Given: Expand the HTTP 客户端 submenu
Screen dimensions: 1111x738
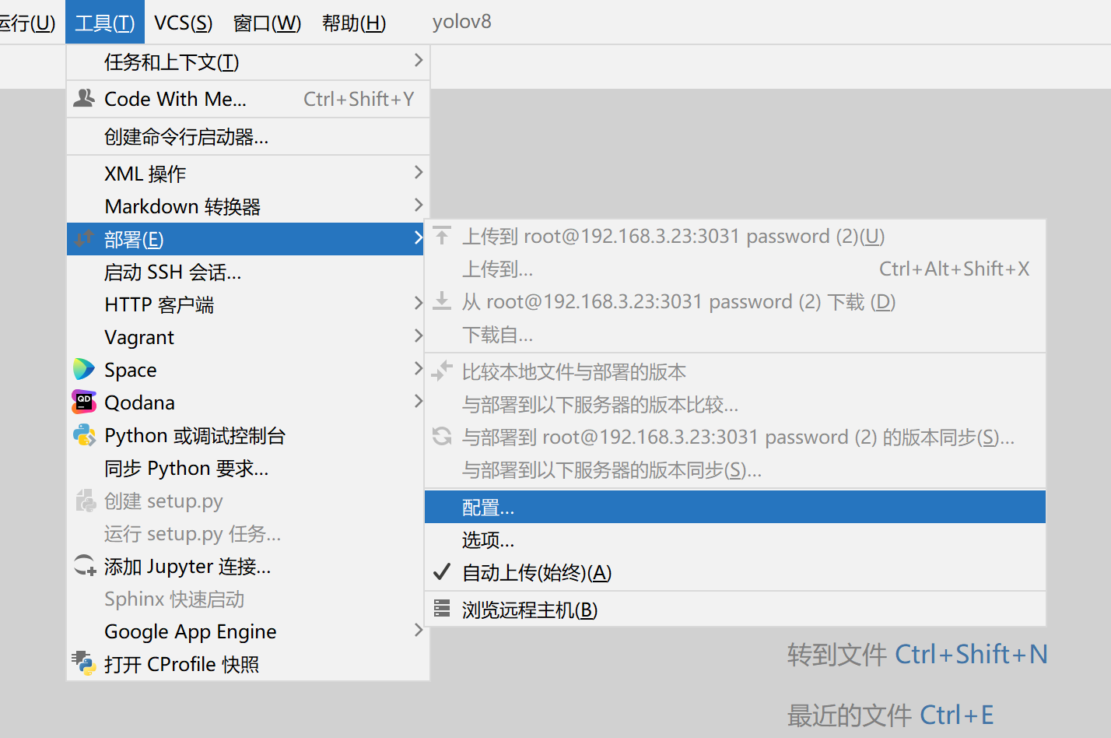Looking at the screenshot, I should (x=159, y=304).
